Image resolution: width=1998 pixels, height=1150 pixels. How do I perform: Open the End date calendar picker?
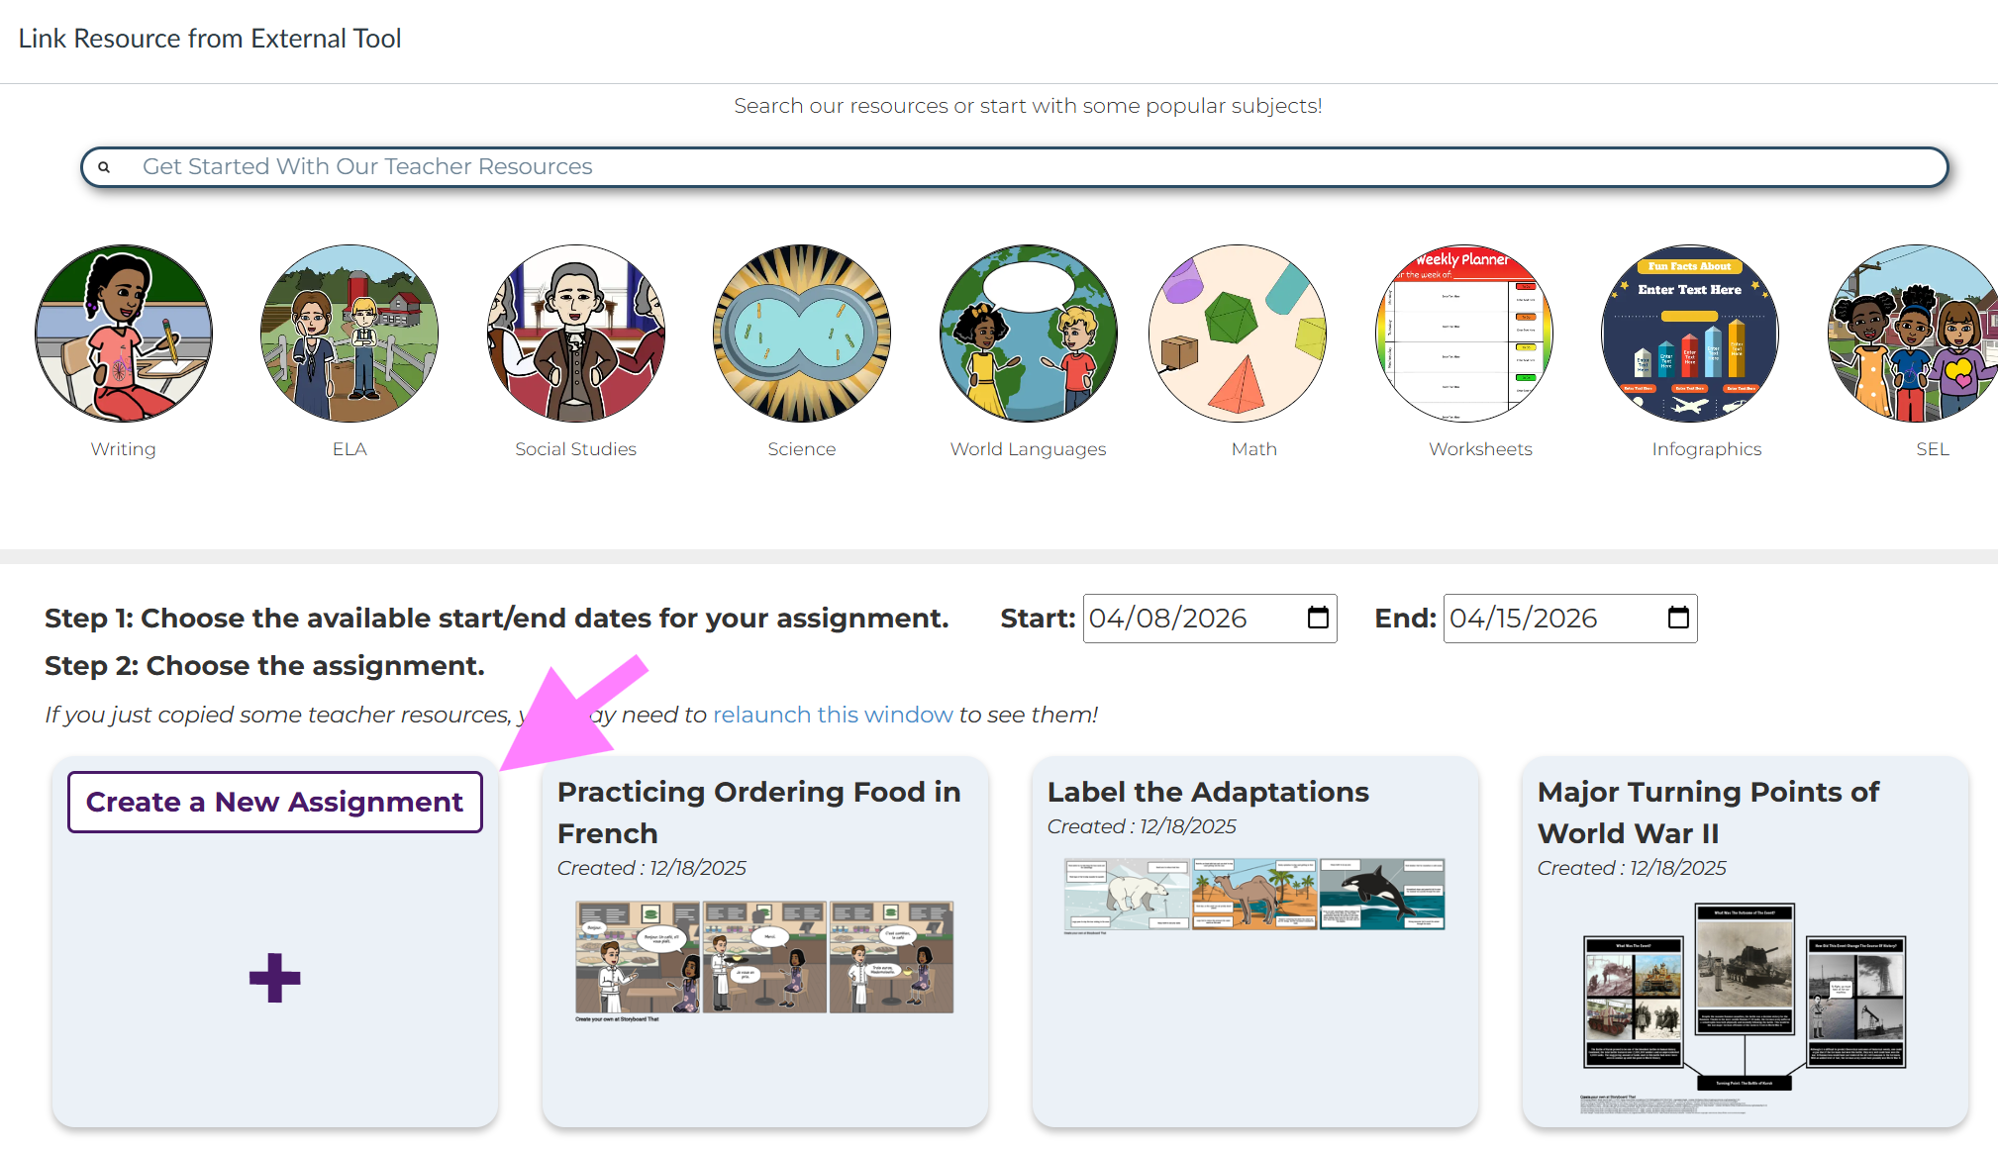pos(1678,619)
